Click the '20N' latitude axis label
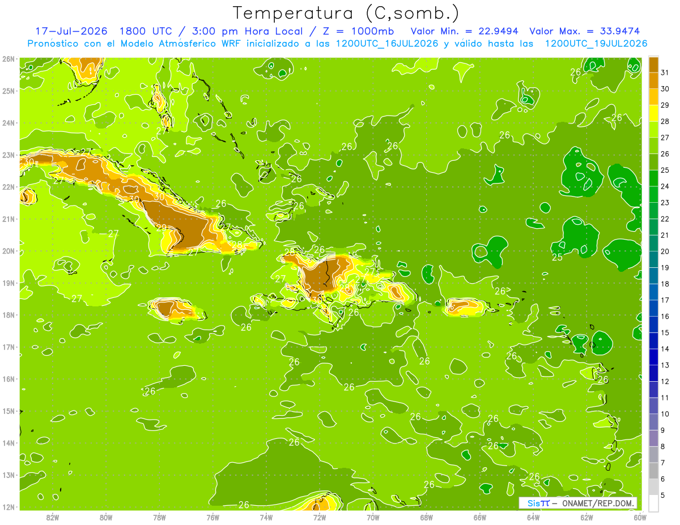This screenshot has height=525, width=680. [x=8, y=251]
